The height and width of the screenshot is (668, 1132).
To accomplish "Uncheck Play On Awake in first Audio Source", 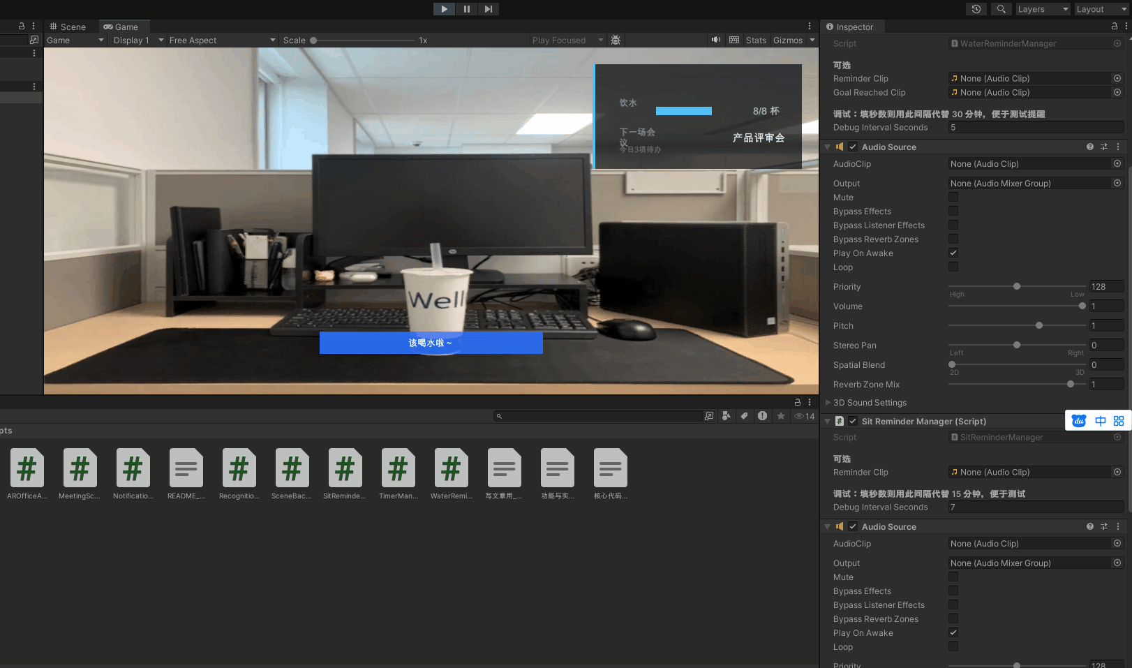I will 953,253.
